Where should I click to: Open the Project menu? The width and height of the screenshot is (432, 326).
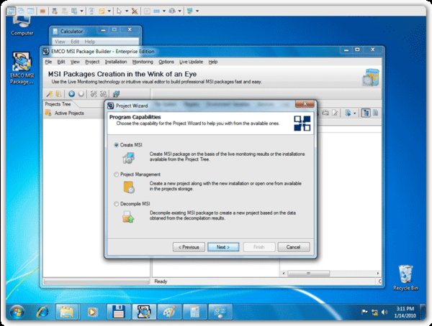pos(92,62)
